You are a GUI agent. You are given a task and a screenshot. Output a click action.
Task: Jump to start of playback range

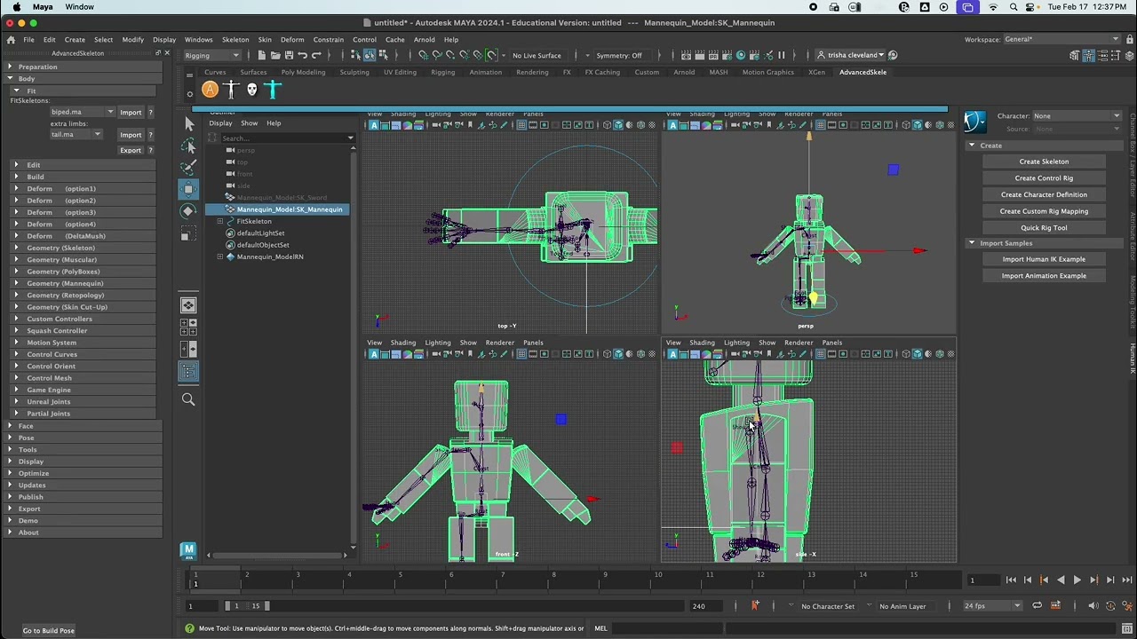1011,580
